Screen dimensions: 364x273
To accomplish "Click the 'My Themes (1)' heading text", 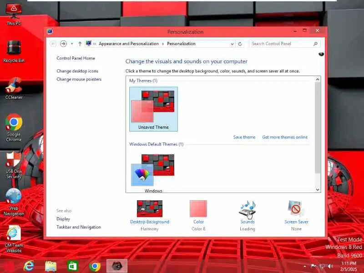I will coord(143,81).
